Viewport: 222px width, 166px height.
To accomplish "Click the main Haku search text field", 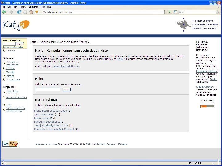I will (48, 89).
